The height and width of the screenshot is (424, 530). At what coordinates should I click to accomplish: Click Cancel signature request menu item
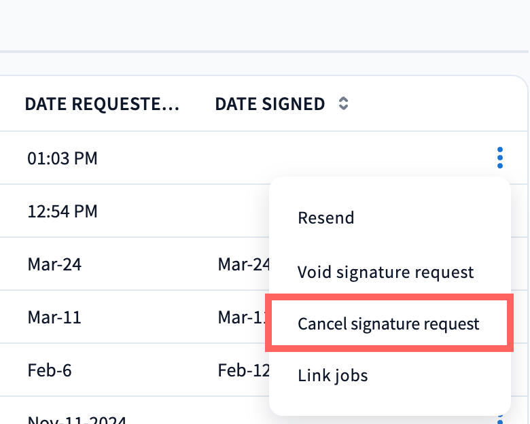388,324
